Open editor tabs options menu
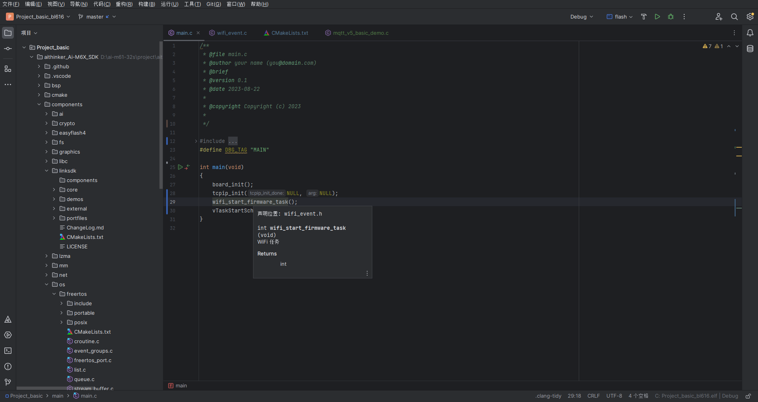 [734, 33]
